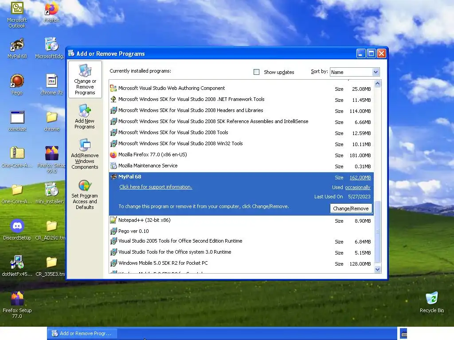Select the dotNetFx45 installer desktop icon
454x340 pixels.
tap(17, 266)
